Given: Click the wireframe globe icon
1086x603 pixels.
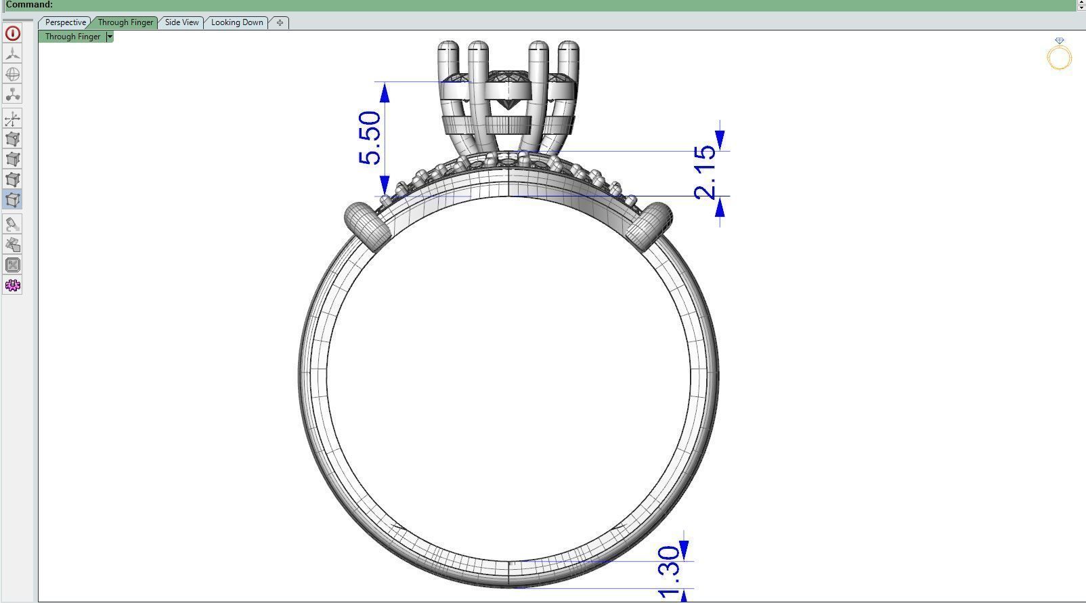Looking at the screenshot, I should [x=12, y=74].
